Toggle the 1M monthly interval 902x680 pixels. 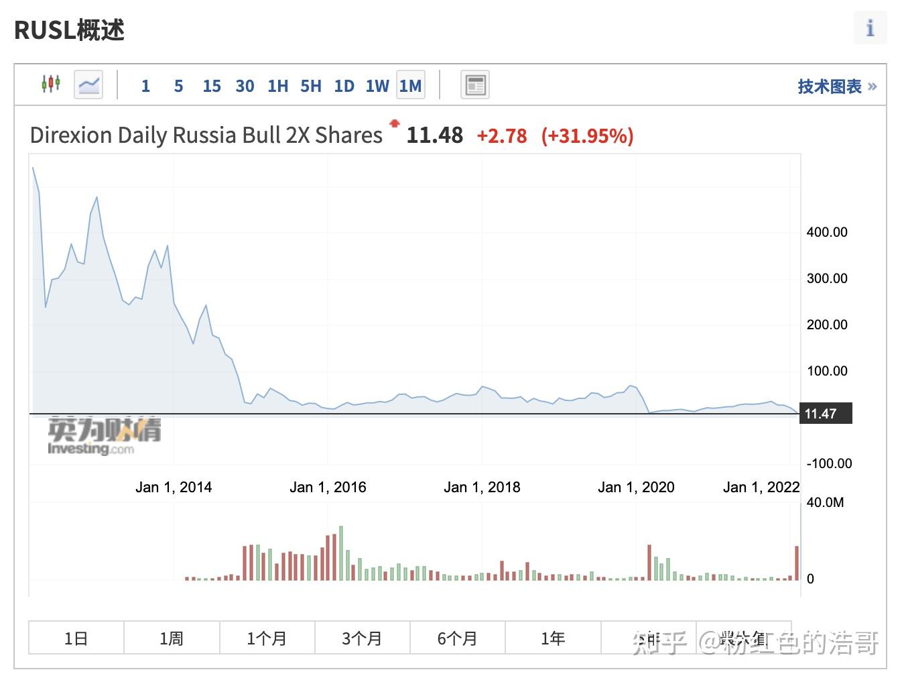click(x=410, y=86)
